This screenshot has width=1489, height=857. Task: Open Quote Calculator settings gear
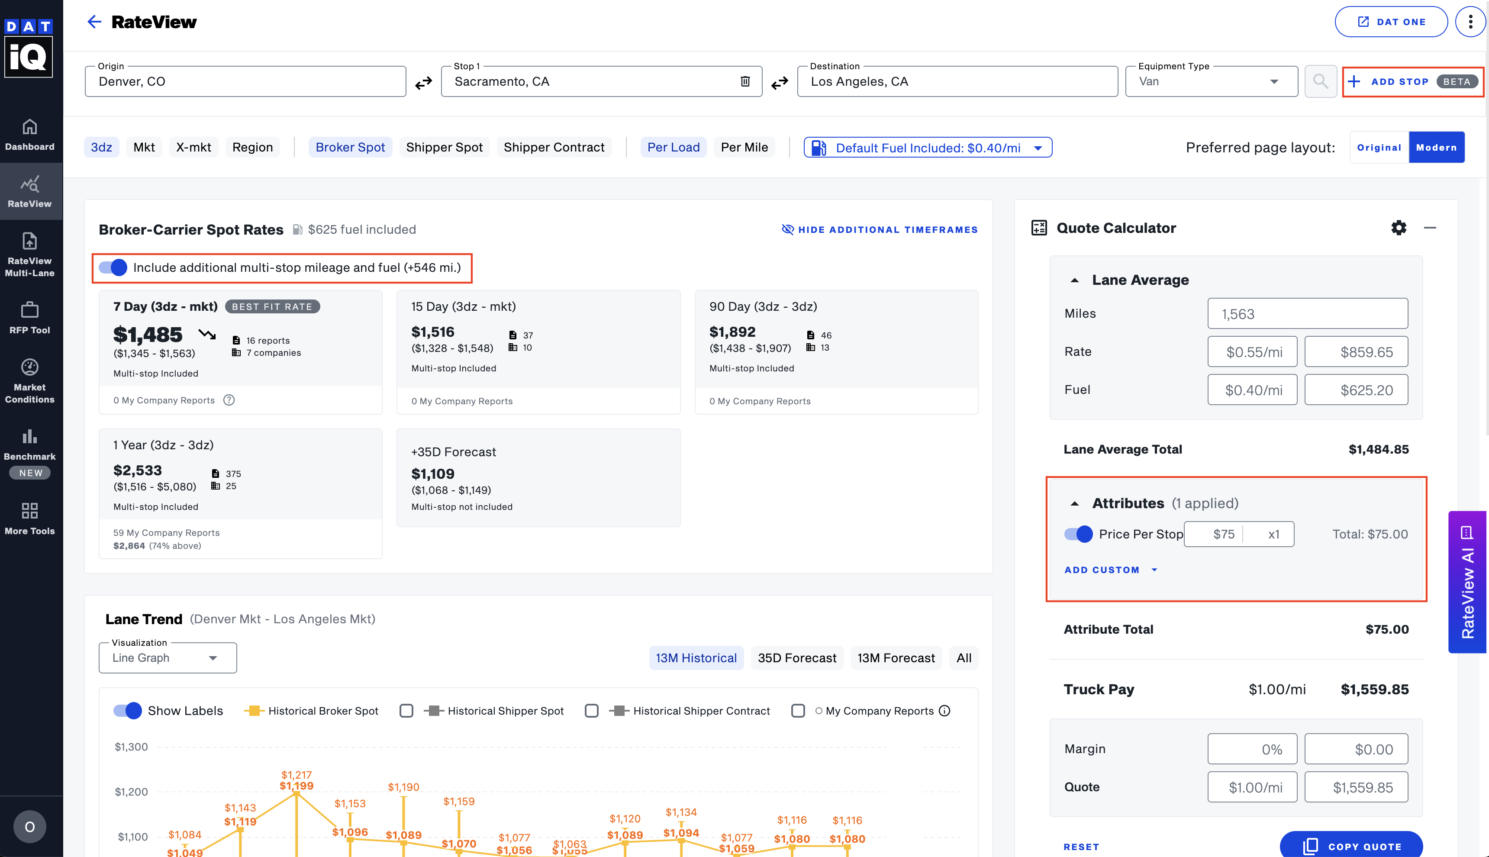click(1399, 228)
